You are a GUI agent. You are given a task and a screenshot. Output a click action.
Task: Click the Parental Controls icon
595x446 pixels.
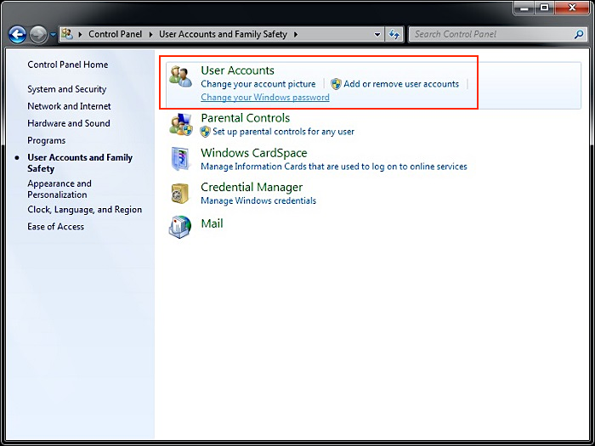pyautogui.click(x=180, y=124)
